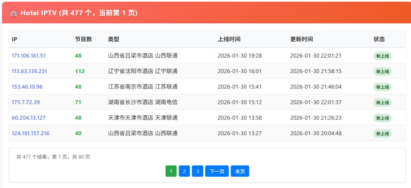Click the 新上线 badge for the Nanjing hotel row
The image size is (411, 188).
[x=382, y=87]
